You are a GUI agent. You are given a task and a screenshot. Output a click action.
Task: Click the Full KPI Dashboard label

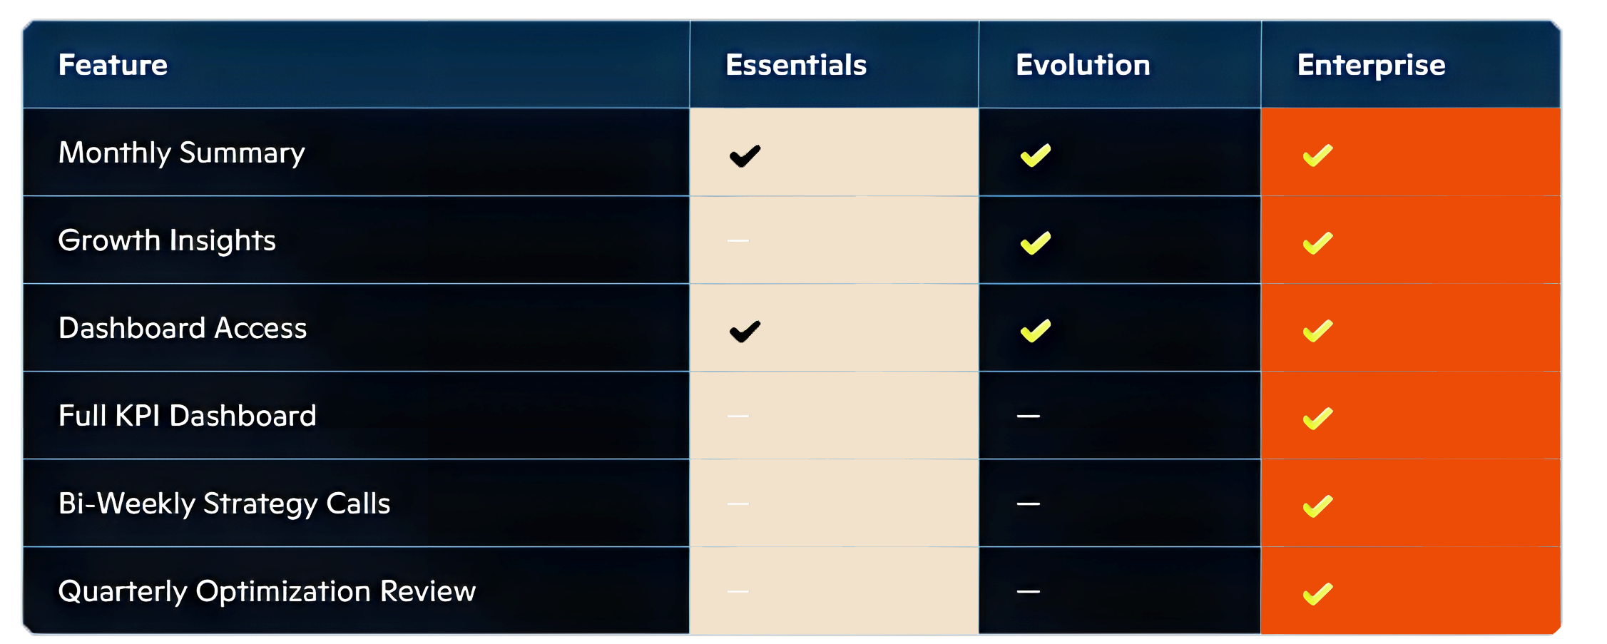[x=187, y=416]
